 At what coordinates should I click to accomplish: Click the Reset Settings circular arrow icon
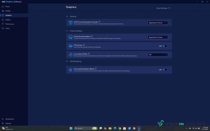169,8
